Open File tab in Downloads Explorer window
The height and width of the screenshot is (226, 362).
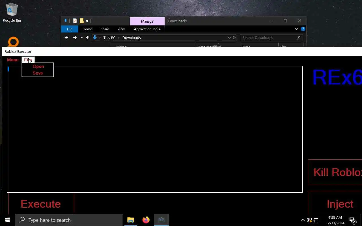(70, 29)
